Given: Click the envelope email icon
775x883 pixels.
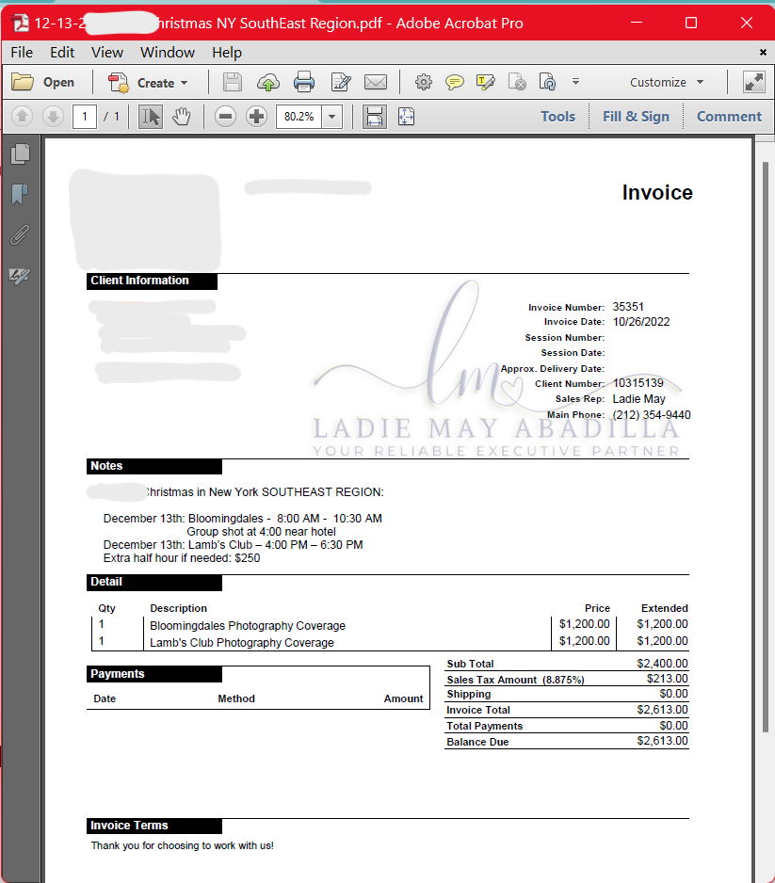Looking at the screenshot, I should pyautogui.click(x=376, y=82).
